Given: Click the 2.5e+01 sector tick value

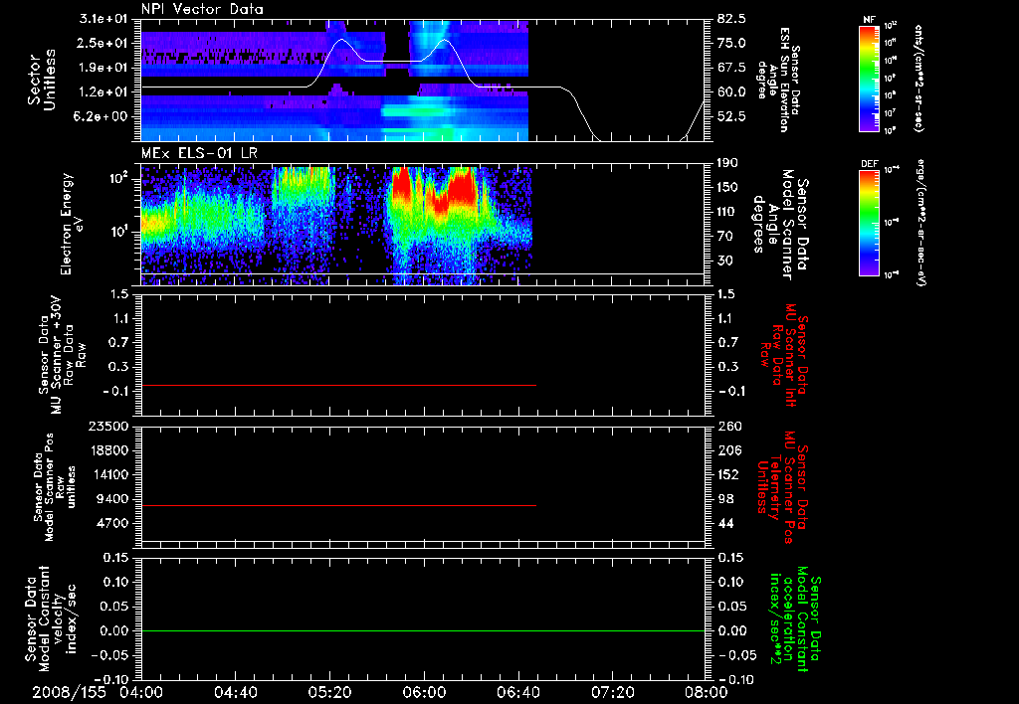Looking at the screenshot, I should click(x=104, y=43).
